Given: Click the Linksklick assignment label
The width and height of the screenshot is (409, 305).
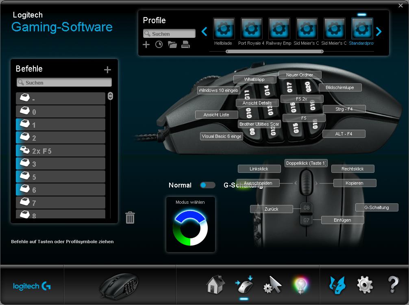Looking at the screenshot, I should pos(259,169).
